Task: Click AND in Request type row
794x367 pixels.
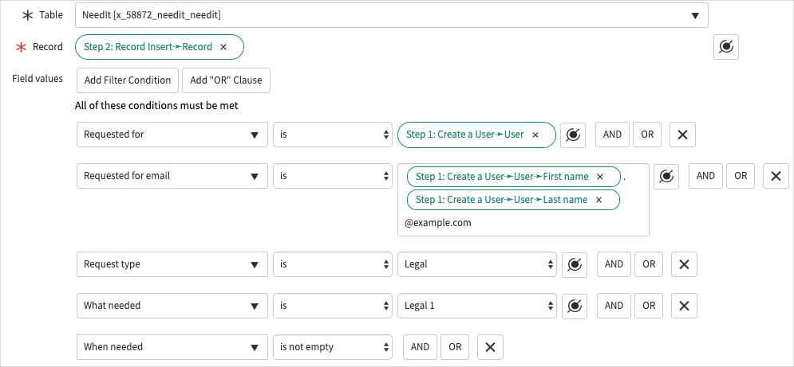Action: (614, 264)
